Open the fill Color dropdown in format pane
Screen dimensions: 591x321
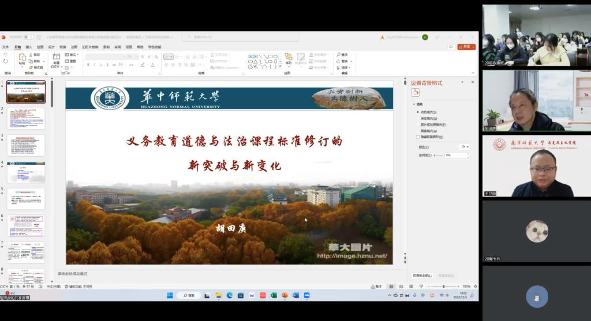tap(465, 147)
